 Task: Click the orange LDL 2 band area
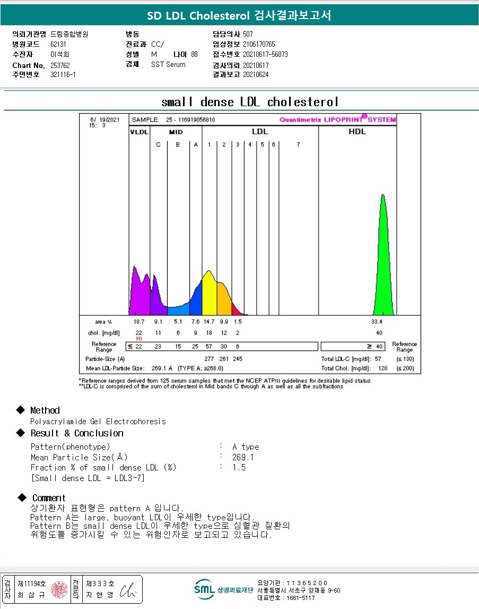[224, 299]
